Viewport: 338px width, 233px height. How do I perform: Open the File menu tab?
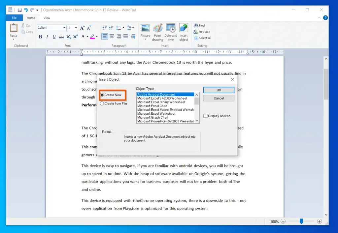click(14, 18)
